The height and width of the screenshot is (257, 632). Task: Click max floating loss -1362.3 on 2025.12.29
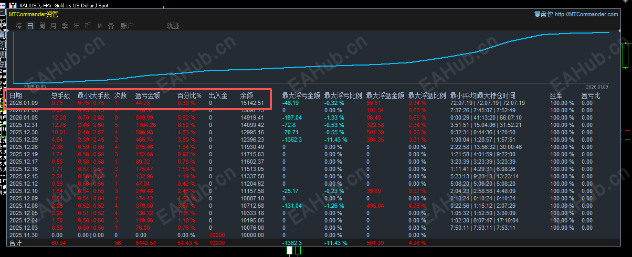point(293,140)
